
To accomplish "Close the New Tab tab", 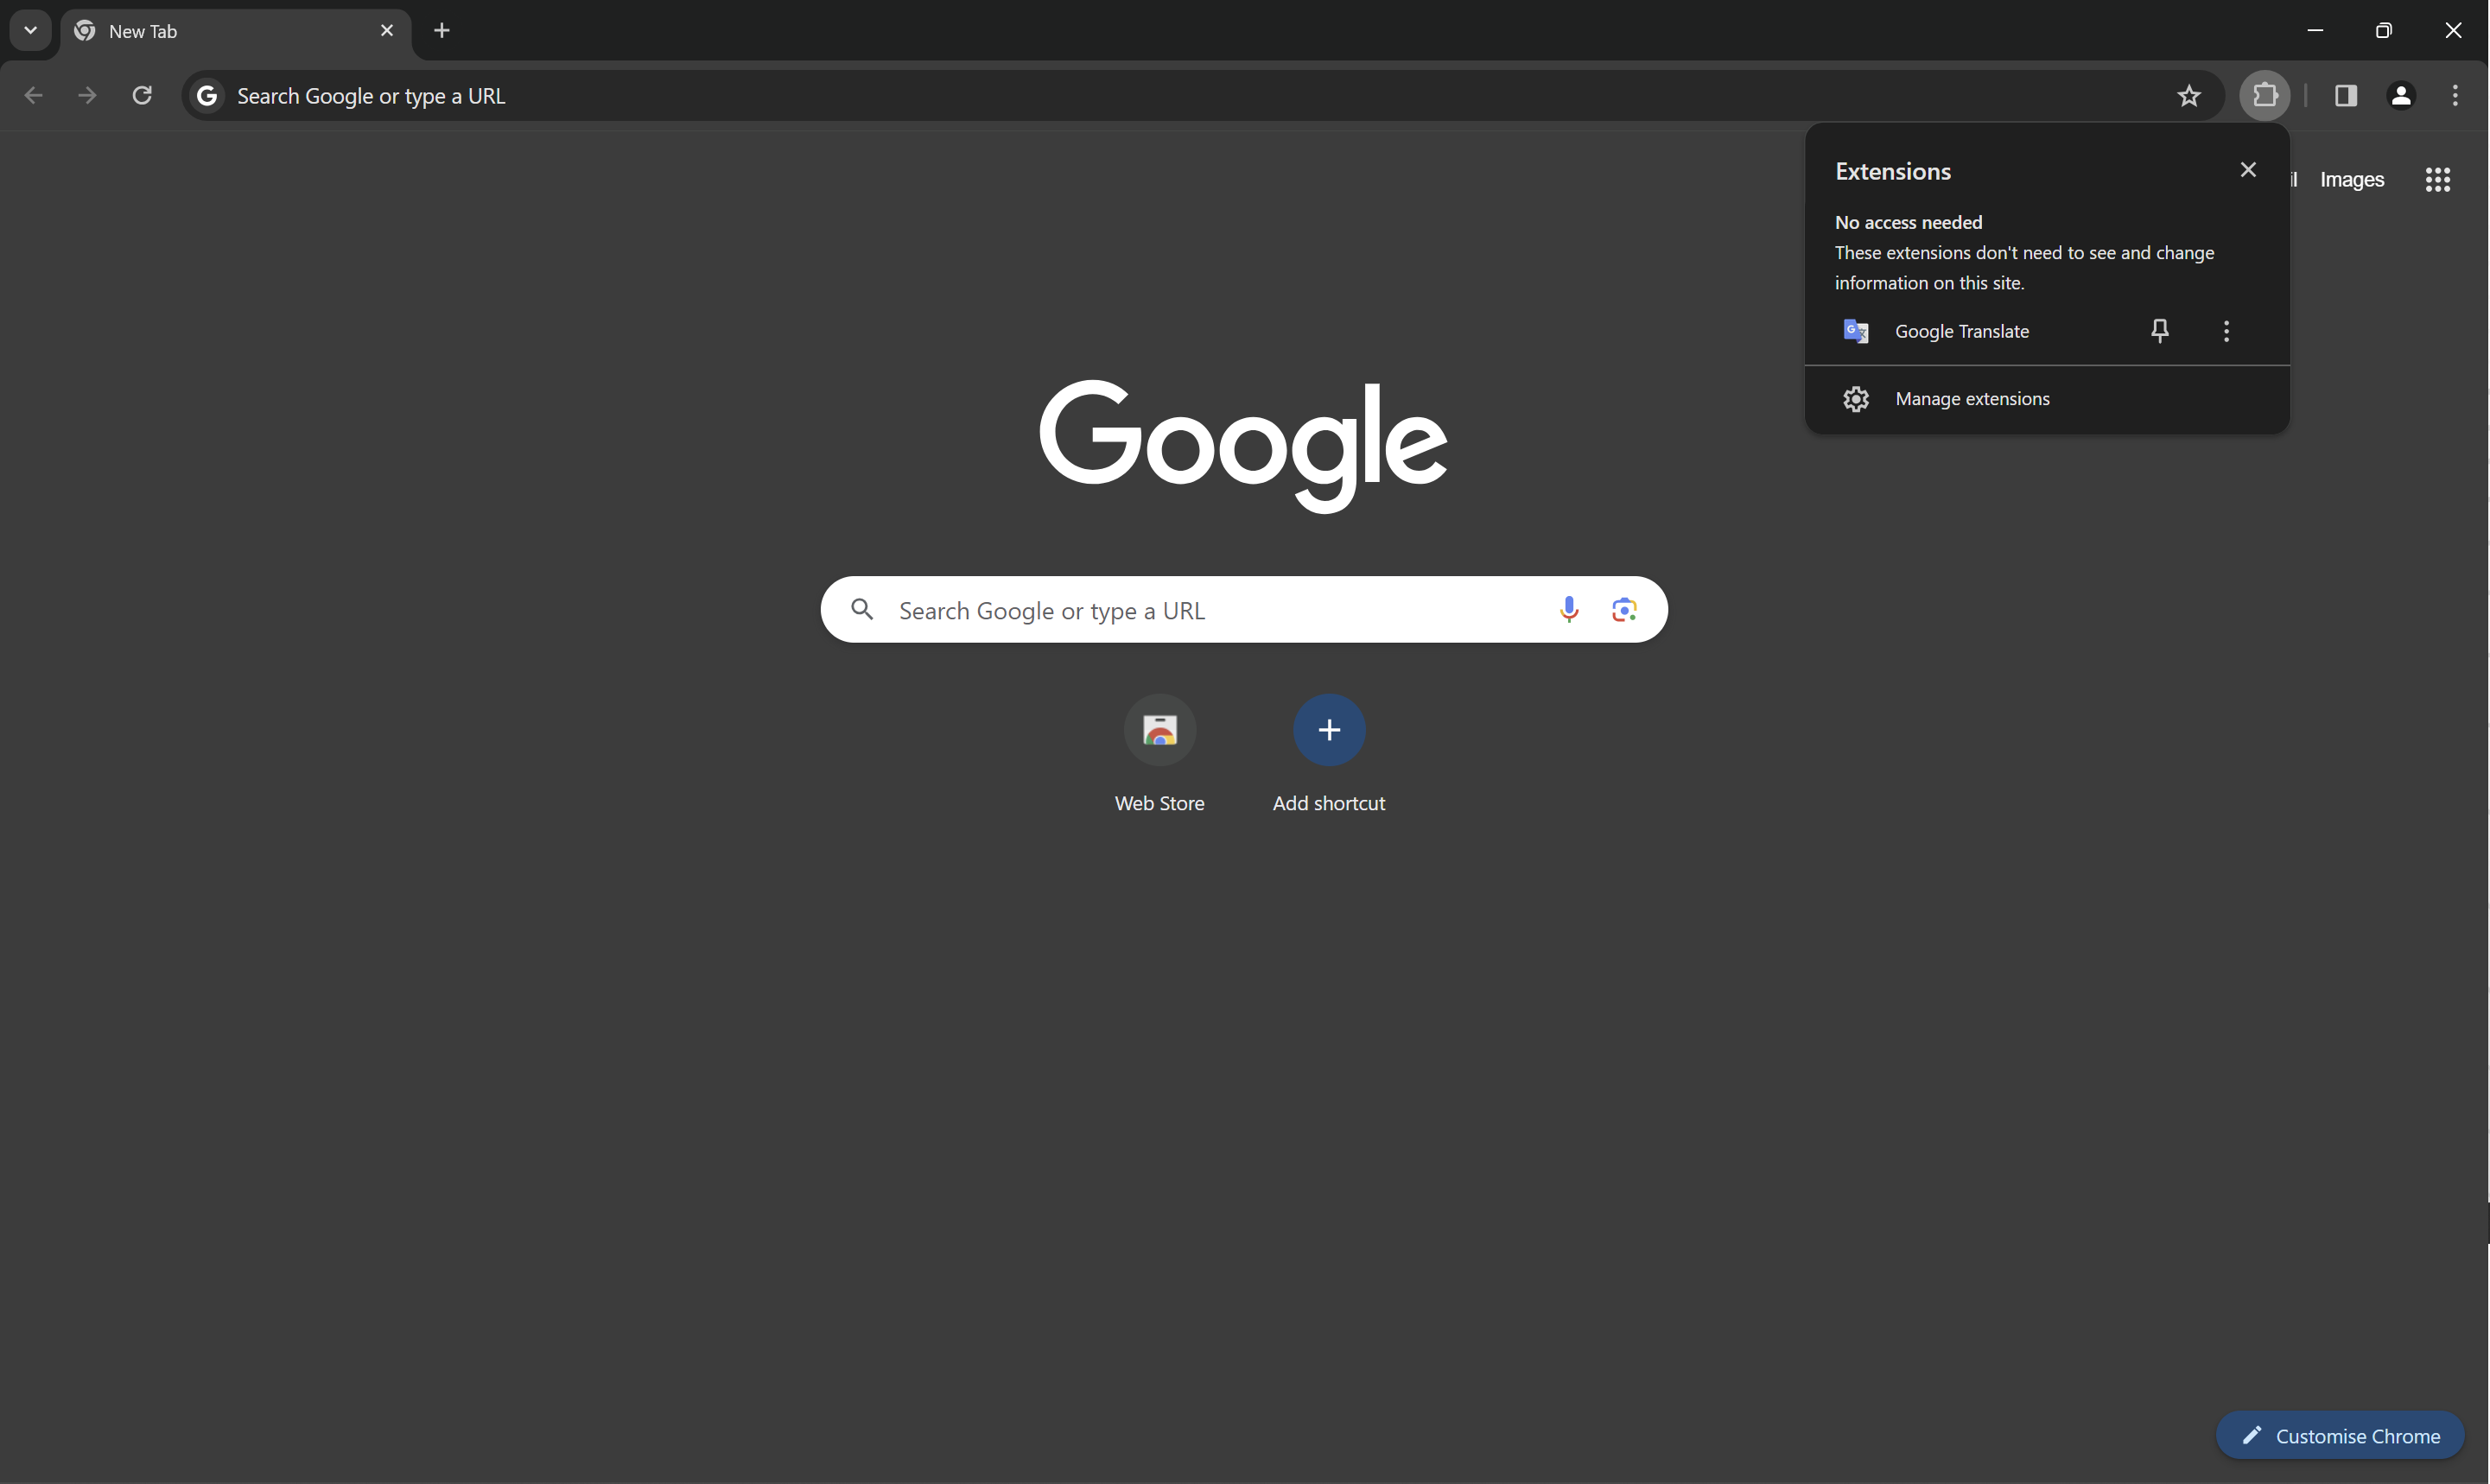I will coord(387,30).
